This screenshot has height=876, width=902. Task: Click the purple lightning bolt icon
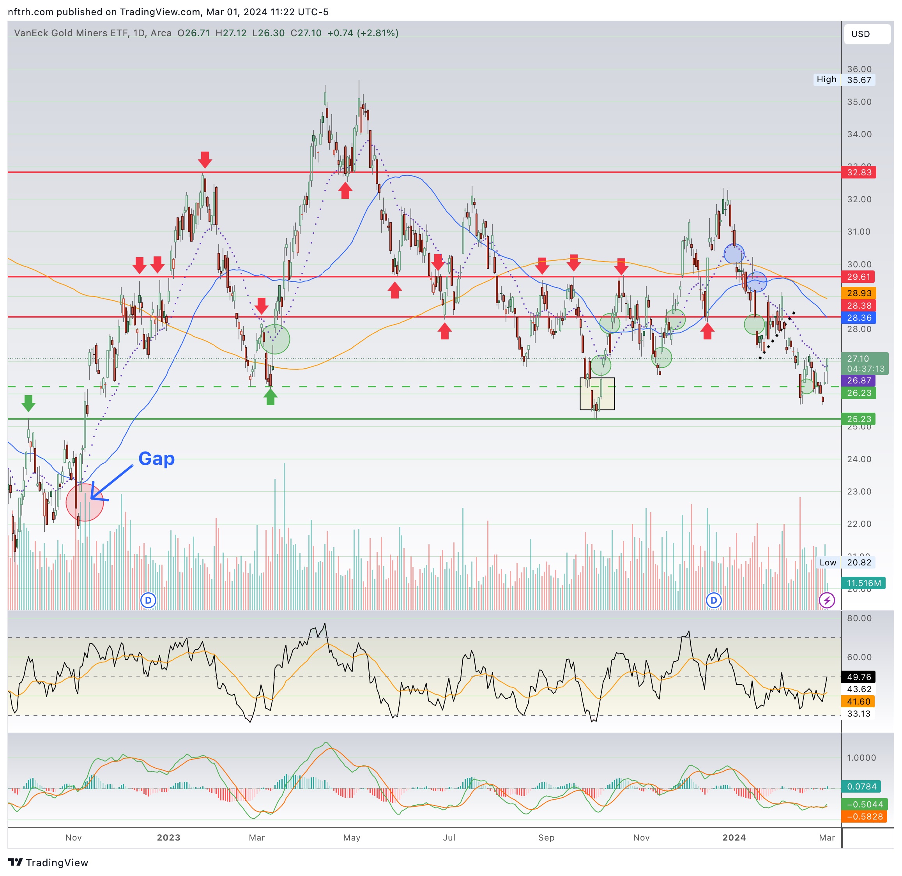(x=826, y=600)
